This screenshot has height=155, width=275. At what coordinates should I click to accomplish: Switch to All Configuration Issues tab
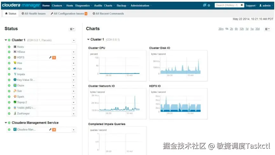point(69,13)
